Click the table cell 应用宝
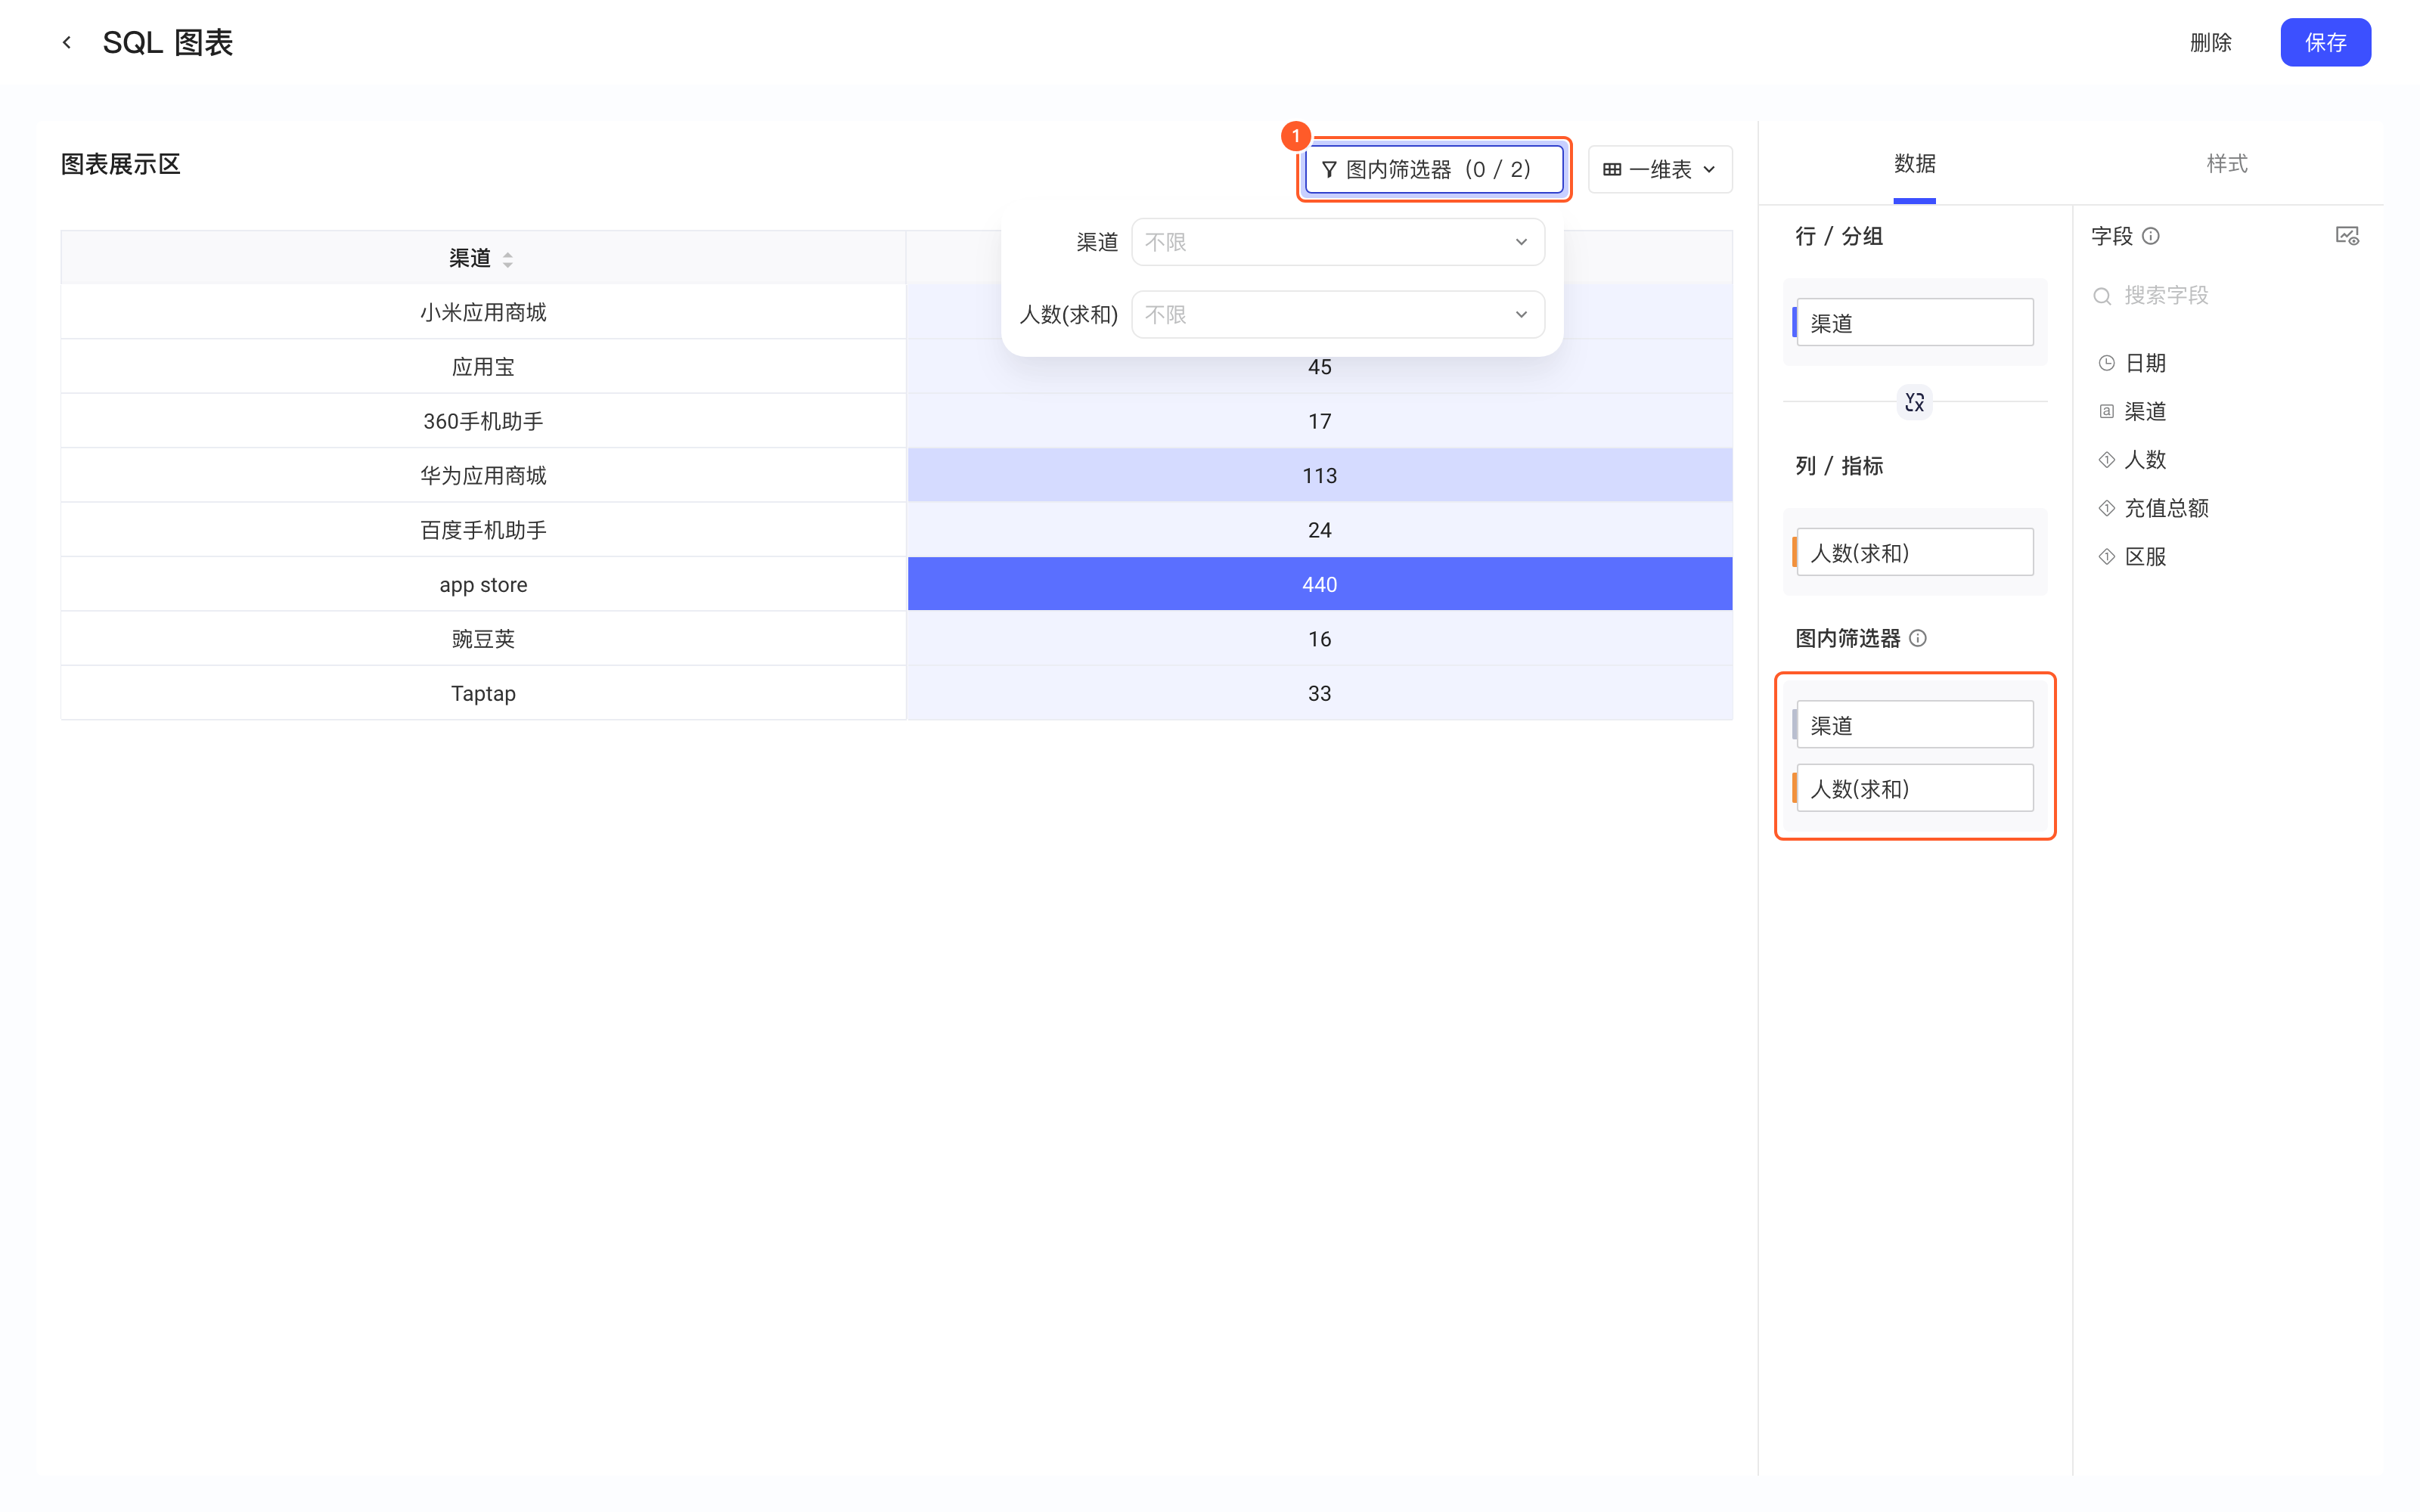Image resolution: width=2420 pixels, height=1512 pixels. 483,367
